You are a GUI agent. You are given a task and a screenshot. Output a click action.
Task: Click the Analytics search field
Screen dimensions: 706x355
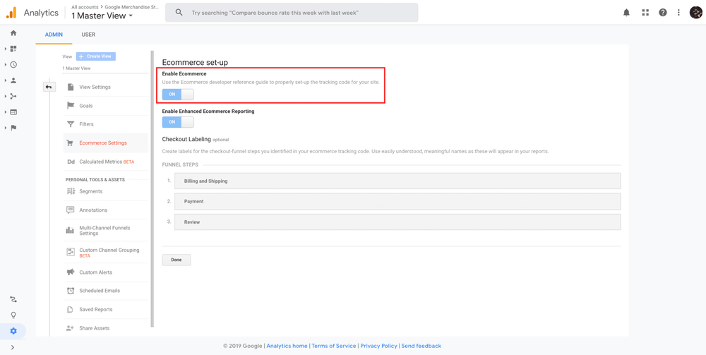292,13
